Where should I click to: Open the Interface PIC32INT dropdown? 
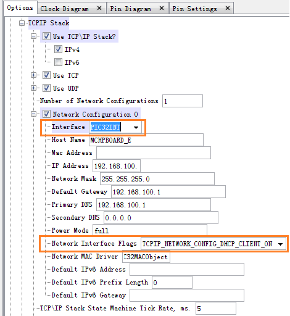point(136,127)
